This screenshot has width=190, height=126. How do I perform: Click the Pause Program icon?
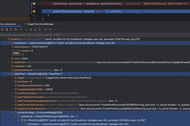click(x=26, y=30)
